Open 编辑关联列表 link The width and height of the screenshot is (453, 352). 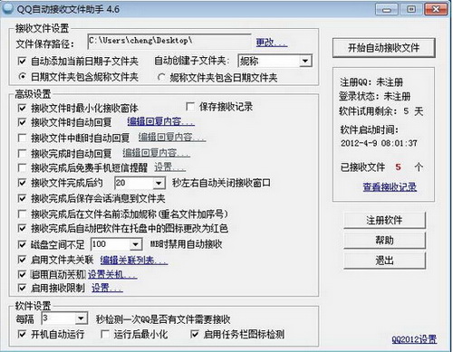(134, 260)
